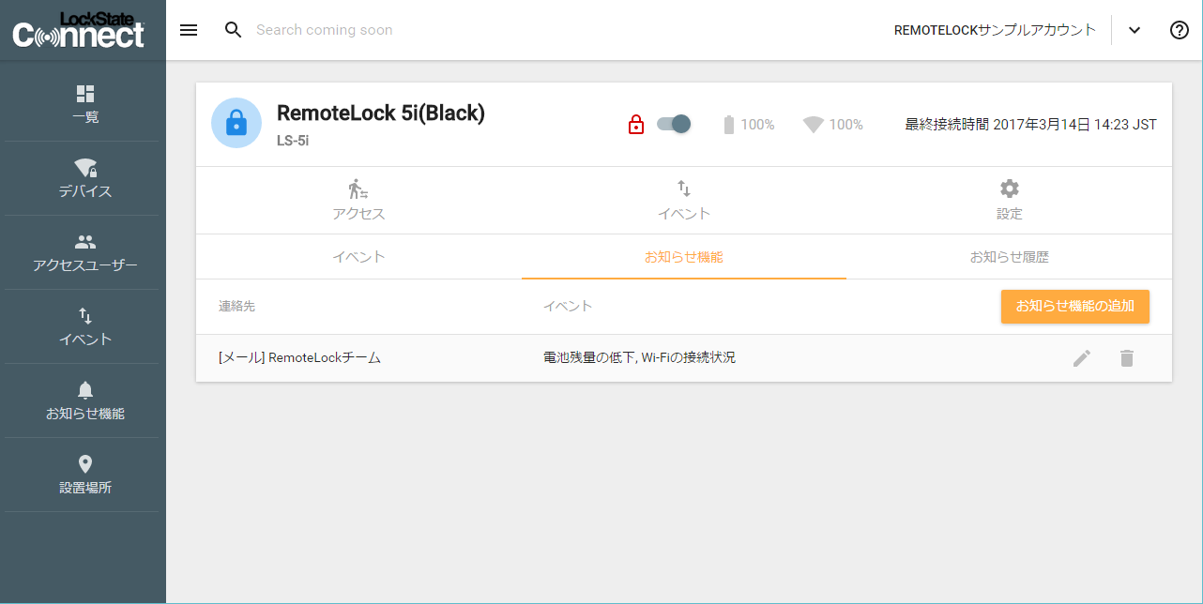Open the アクセス tab with walking icon

(358, 200)
